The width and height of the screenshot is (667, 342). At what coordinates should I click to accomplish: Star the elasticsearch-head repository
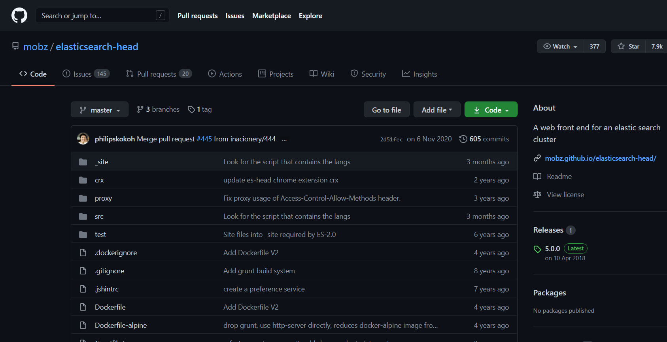coord(628,47)
